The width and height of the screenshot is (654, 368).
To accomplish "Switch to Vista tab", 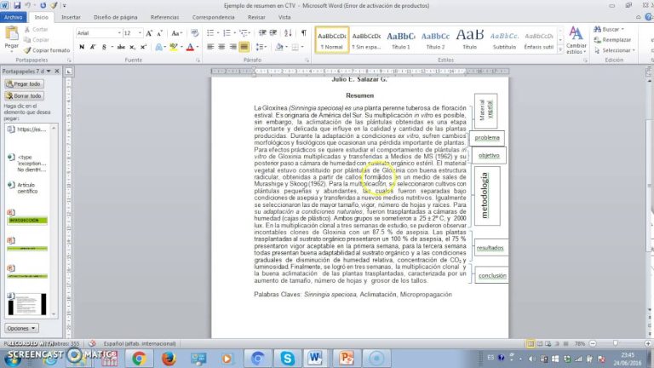I will [x=284, y=17].
